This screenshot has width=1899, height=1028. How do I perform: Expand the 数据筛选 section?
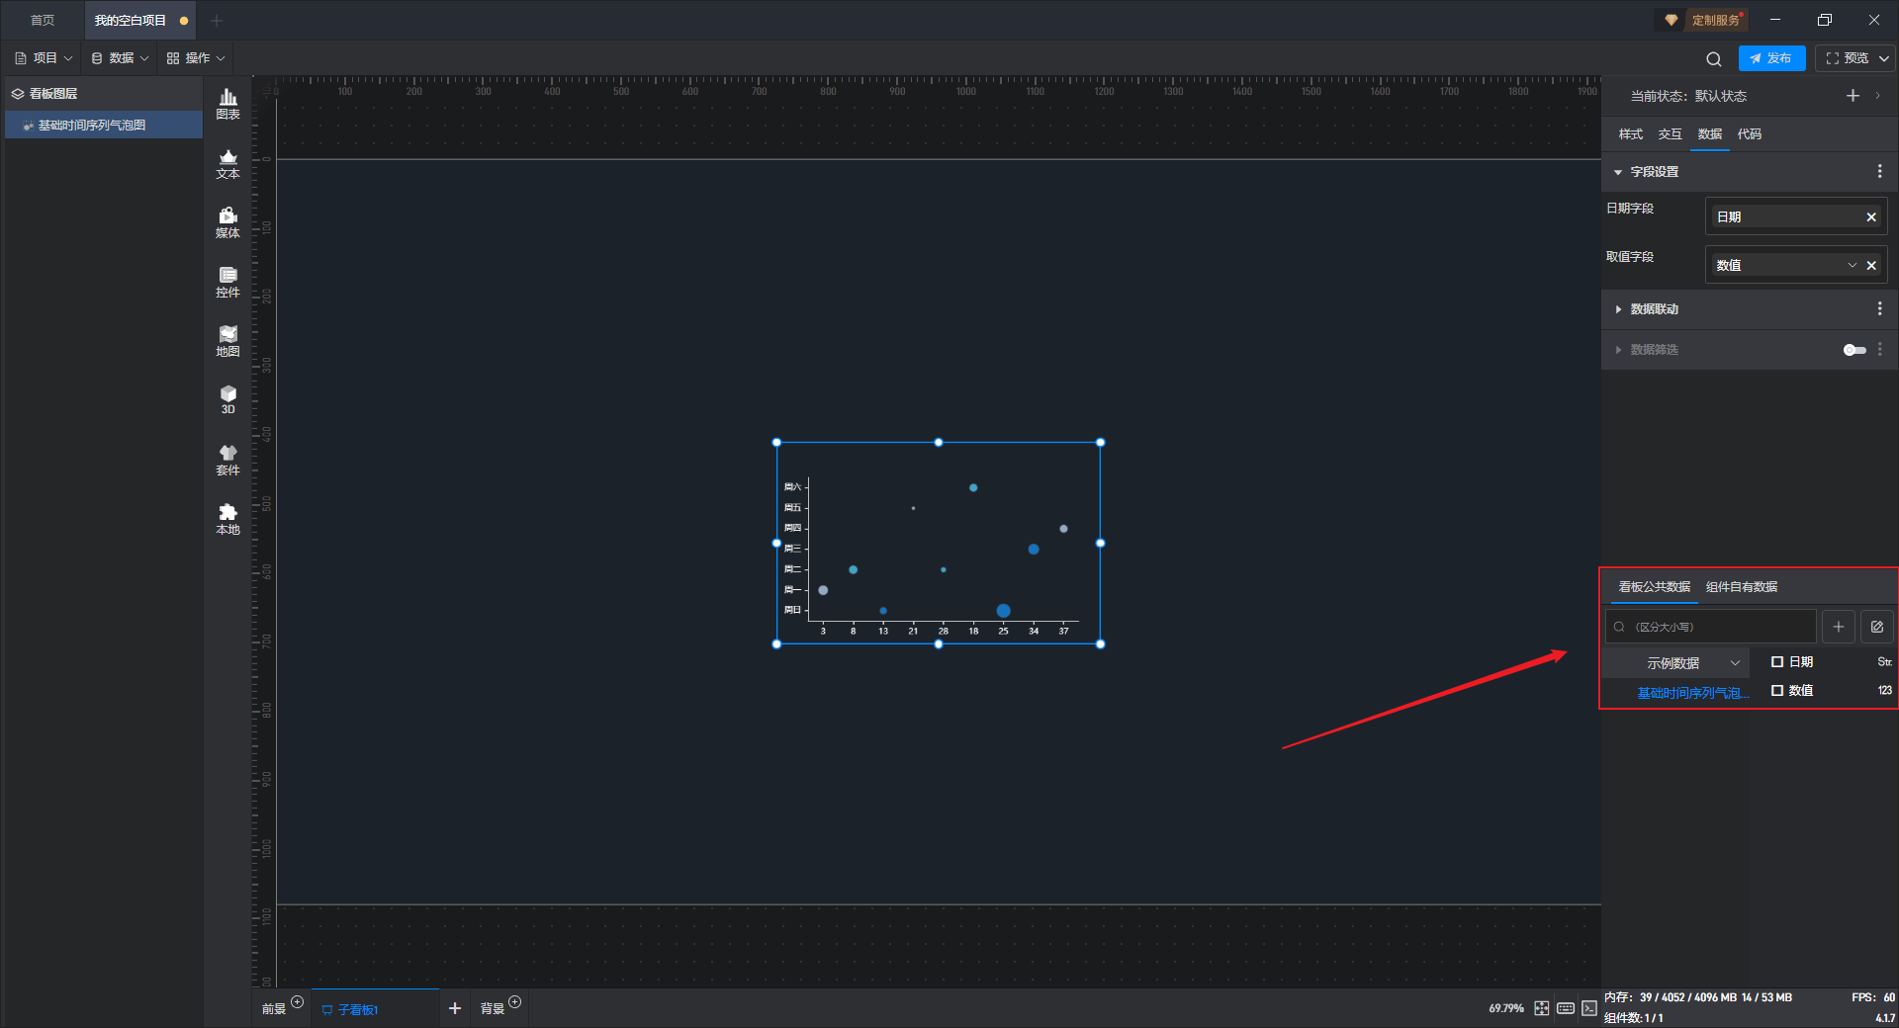(x=1618, y=350)
